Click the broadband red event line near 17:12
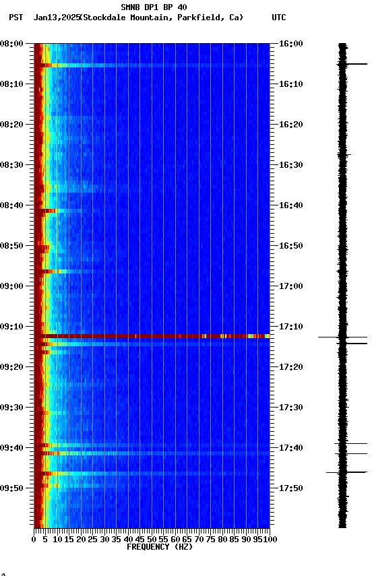This screenshot has height=582, width=372. (152, 337)
